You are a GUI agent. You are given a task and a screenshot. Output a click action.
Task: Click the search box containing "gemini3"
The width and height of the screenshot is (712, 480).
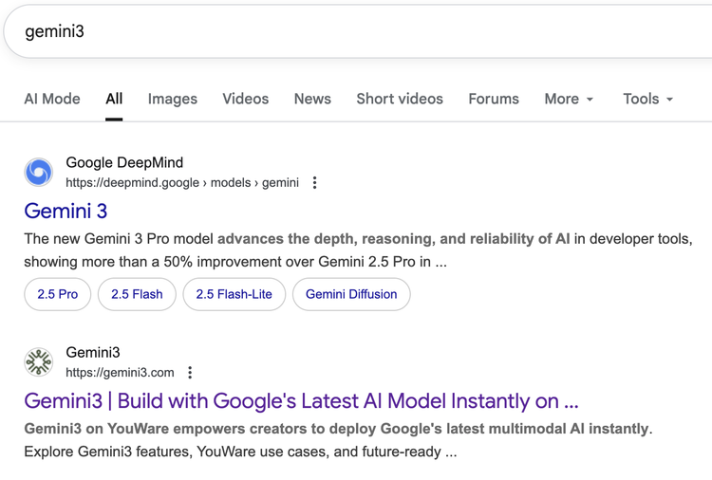[356, 31]
